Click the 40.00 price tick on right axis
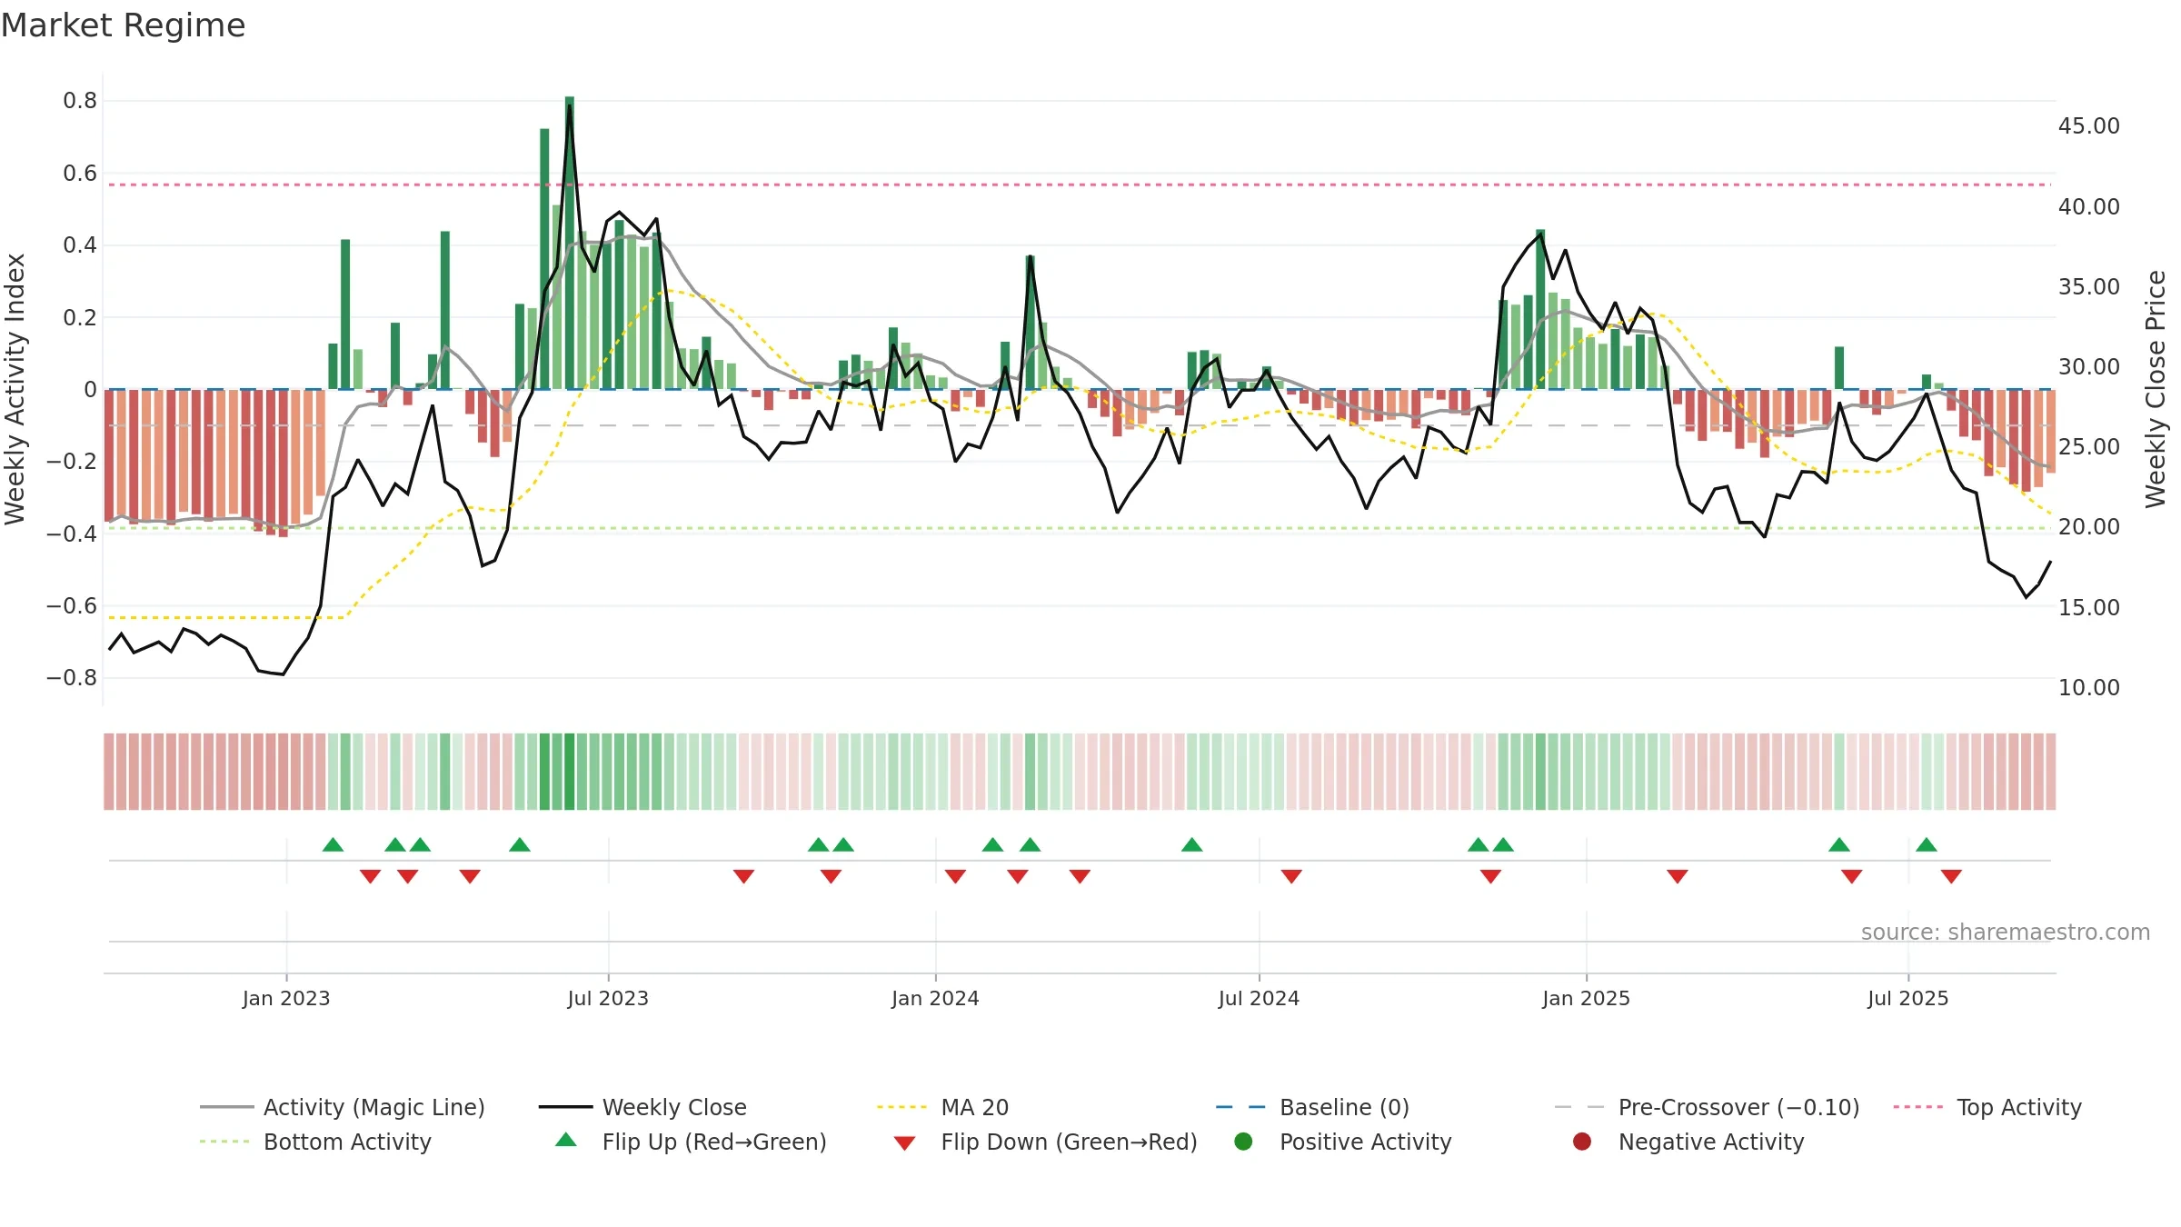This screenshot has width=2181, height=1227. pos(2089,207)
